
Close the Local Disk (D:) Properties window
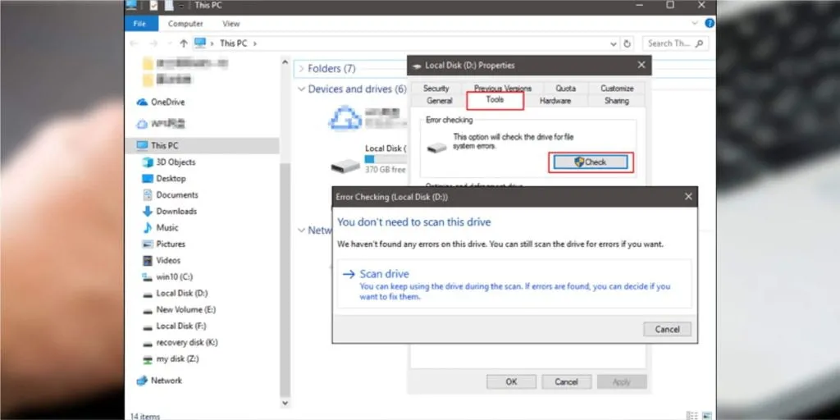pyautogui.click(x=641, y=65)
